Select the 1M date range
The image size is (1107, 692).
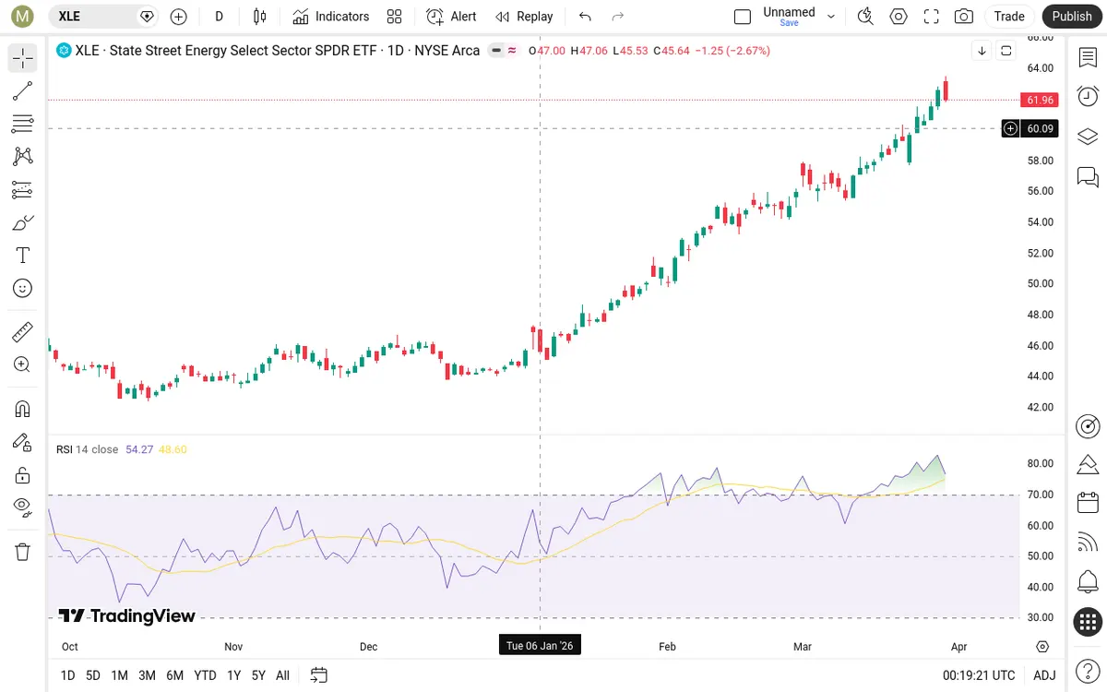pyautogui.click(x=120, y=675)
